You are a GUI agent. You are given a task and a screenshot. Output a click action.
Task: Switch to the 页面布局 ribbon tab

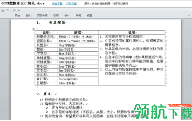[x=42, y=16]
